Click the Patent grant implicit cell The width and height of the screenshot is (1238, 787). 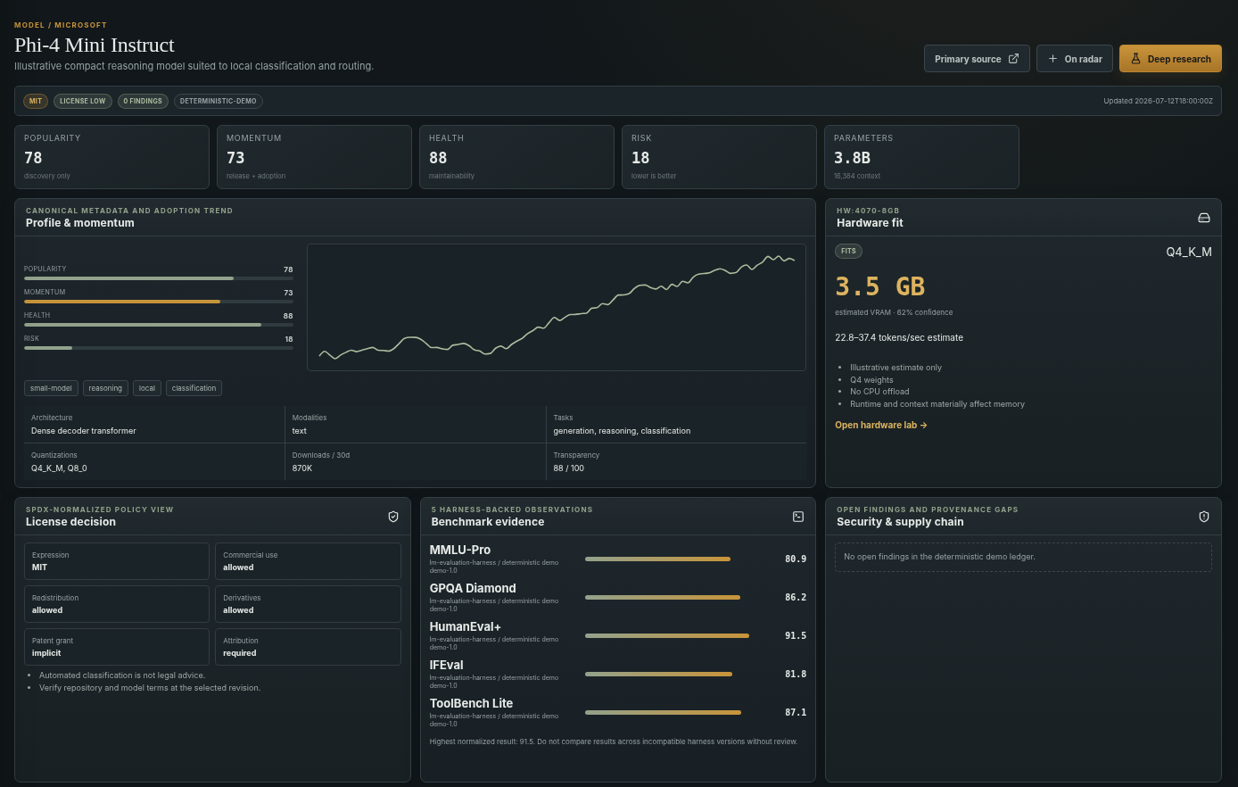[x=117, y=647]
